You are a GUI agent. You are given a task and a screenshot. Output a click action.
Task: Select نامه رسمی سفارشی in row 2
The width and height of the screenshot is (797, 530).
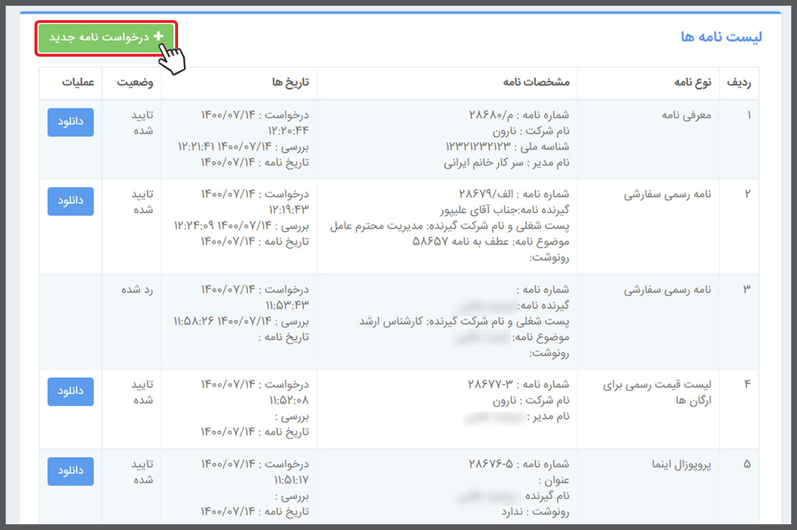click(x=667, y=194)
